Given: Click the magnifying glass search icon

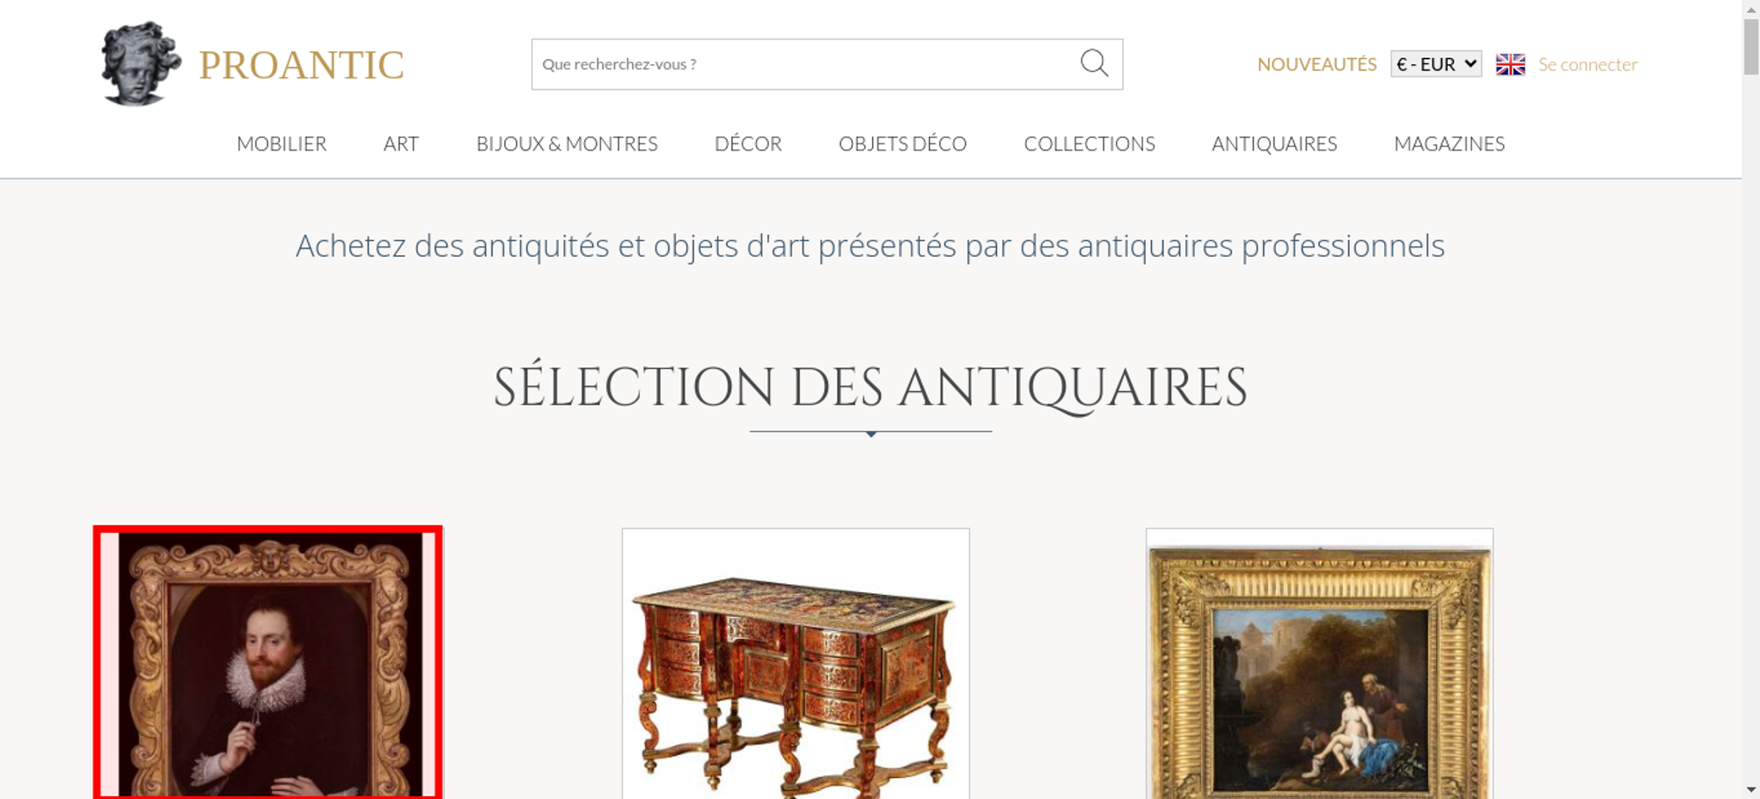Looking at the screenshot, I should tap(1094, 63).
